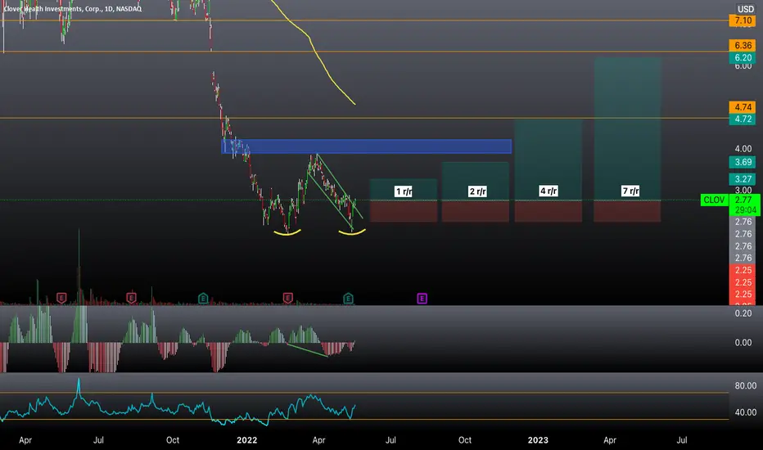Click the 2.77 current price label

744,200
